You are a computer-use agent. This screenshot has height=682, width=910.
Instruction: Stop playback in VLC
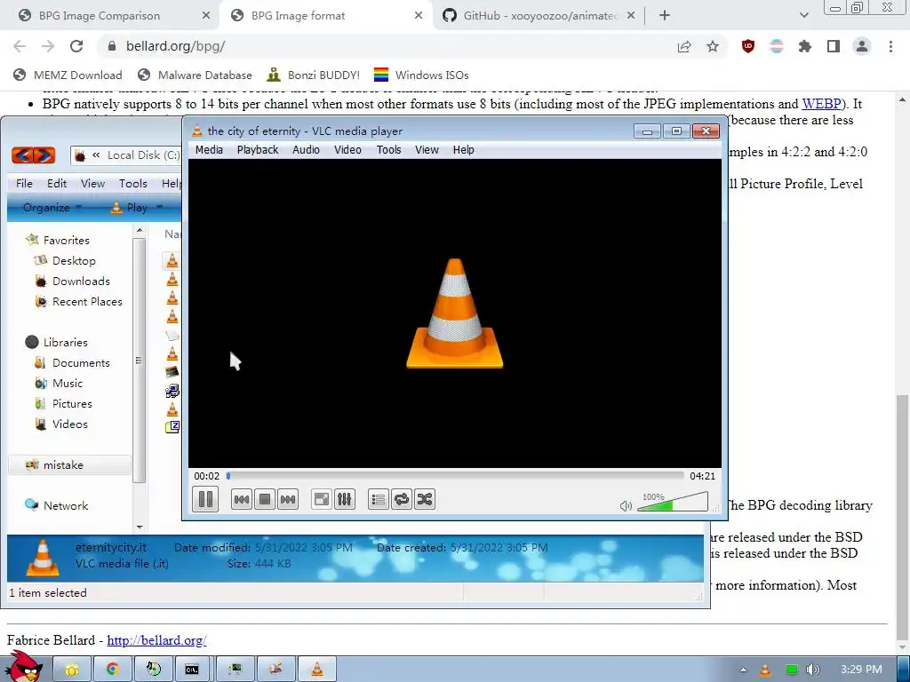pos(265,499)
